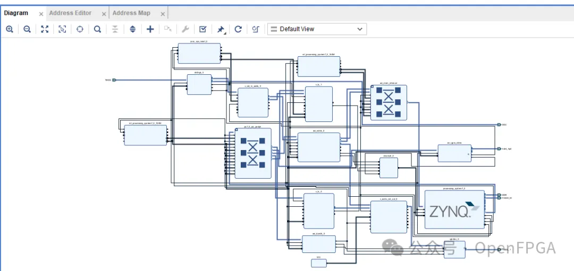Select the ZYNQ processing system block
The height and width of the screenshot is (271, 574).
(x=454, y=209)
